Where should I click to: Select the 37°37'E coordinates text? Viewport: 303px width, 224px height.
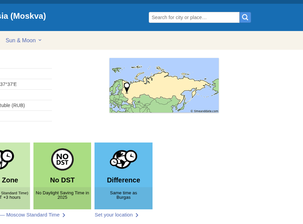[8, 85]
